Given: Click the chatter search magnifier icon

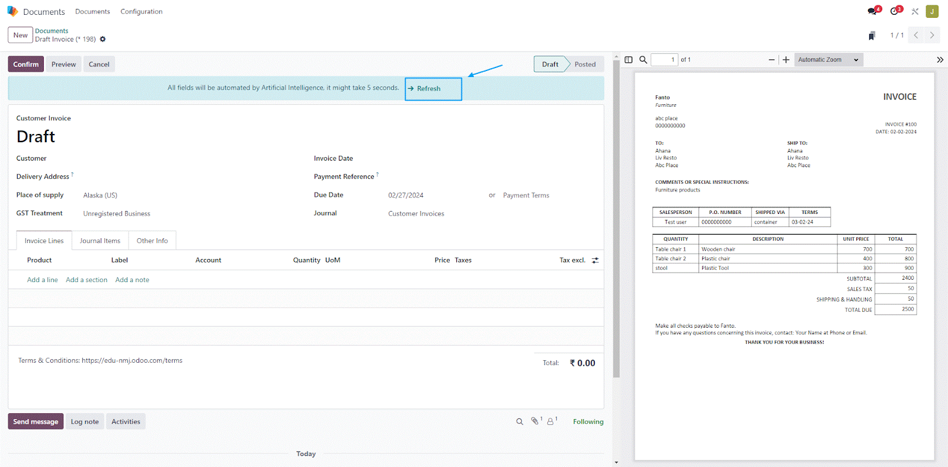Looking at the screenshot, I should coord(520,422).
